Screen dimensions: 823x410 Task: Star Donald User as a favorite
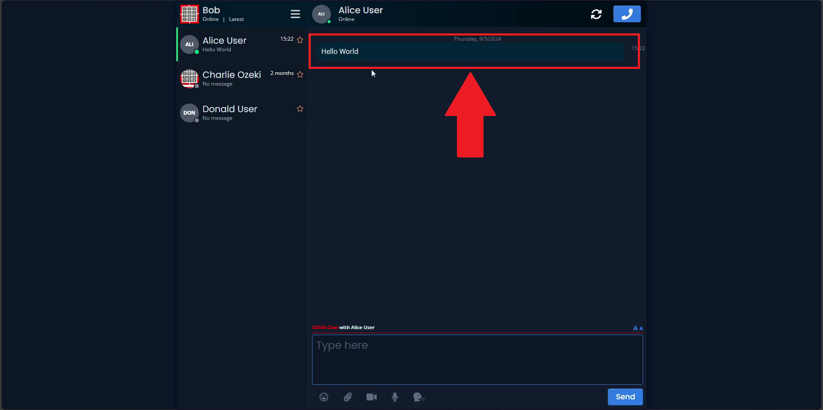pyautogui.click(x=300, y=109)
